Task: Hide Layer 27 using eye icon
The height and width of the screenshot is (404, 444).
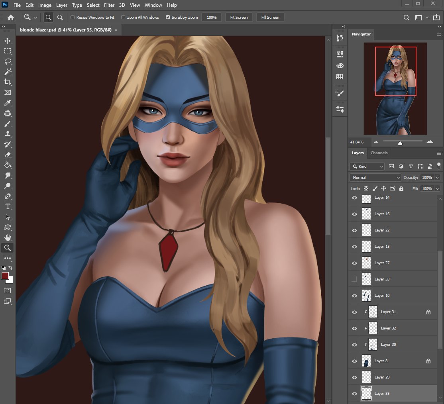Action: point(354,263)
